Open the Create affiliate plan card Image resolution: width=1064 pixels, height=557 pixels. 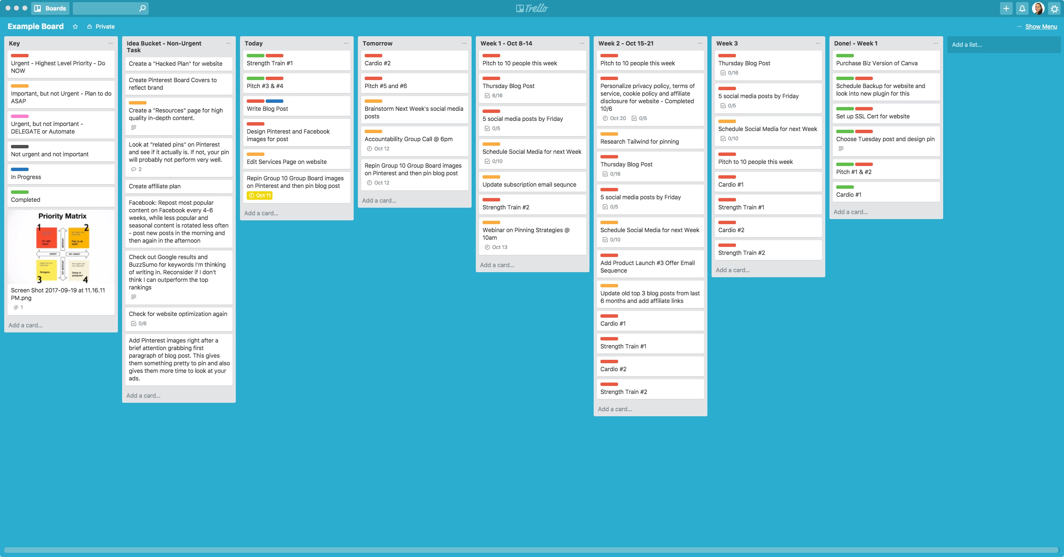click(179, 186)
